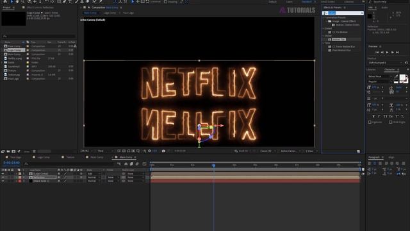This screenshot has height=231, width=410.
Task: Step back one frame in Preview panel
Action: [382, 53]
